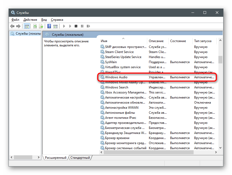
Task: Select Биометрическая служба row
Action: coord(158,128)
